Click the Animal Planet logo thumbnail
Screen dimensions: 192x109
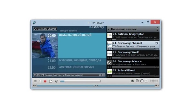pyautogui.click(x=110, y=72)
